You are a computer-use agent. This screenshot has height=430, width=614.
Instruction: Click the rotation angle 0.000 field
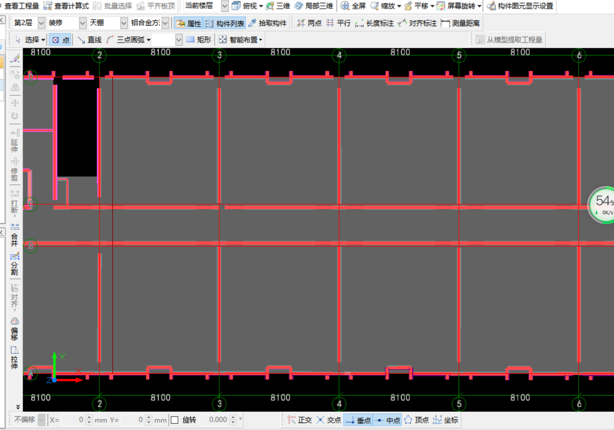click(x=215, y=419)
